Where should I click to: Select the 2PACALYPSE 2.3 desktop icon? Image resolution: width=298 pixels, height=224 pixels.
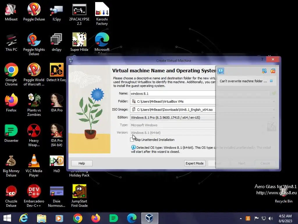[79, 14]
